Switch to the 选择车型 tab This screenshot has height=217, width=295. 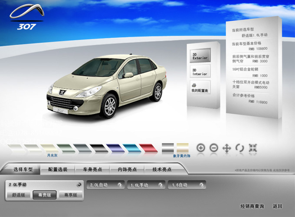pyautogui.click(x=23, y=169)
